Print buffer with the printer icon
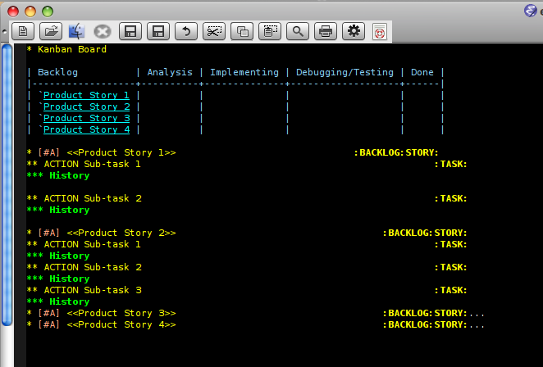Image resolution: width=543 pixels, height=367 pixels. coord(326,31)
